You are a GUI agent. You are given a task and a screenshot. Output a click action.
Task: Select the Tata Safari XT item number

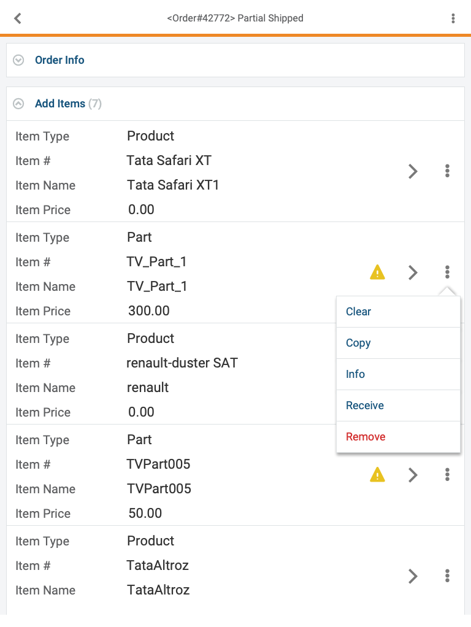[169, 160]
